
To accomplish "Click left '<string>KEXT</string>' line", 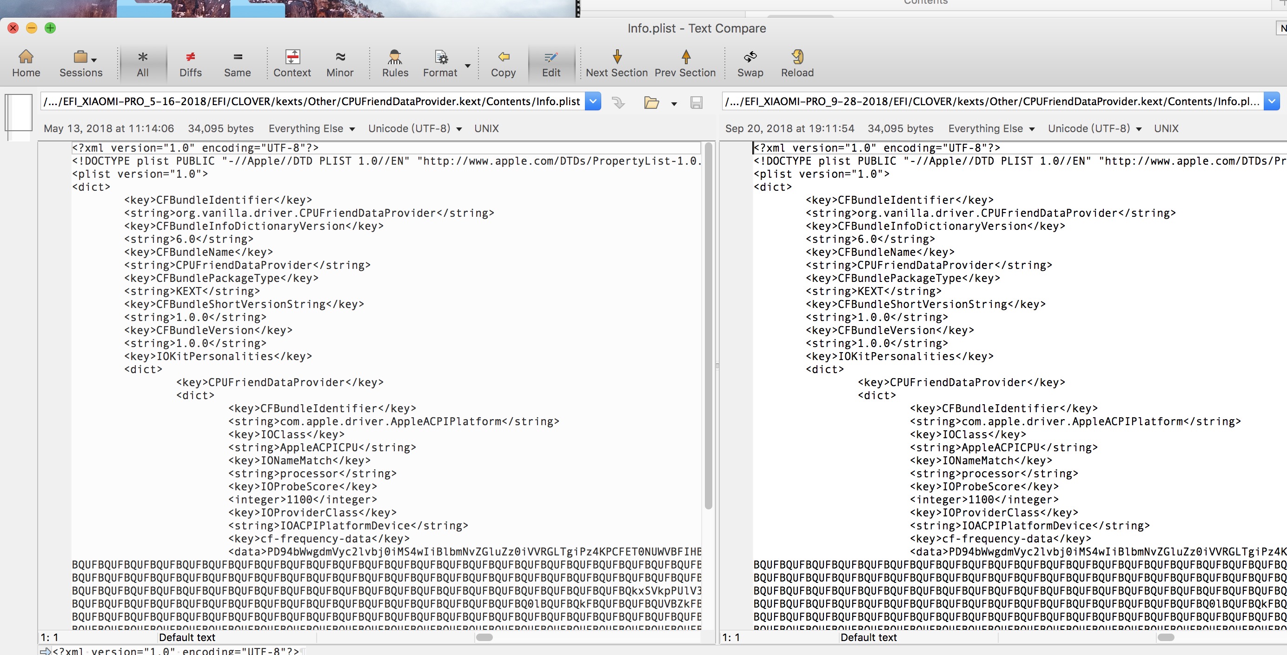I will click(192, 291).
